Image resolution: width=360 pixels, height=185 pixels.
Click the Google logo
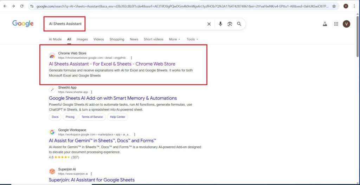click(x=23, y=24)
